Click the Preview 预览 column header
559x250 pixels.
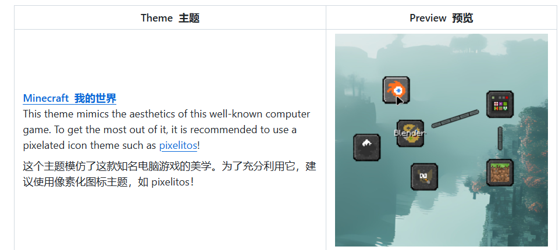click(441, 18)
